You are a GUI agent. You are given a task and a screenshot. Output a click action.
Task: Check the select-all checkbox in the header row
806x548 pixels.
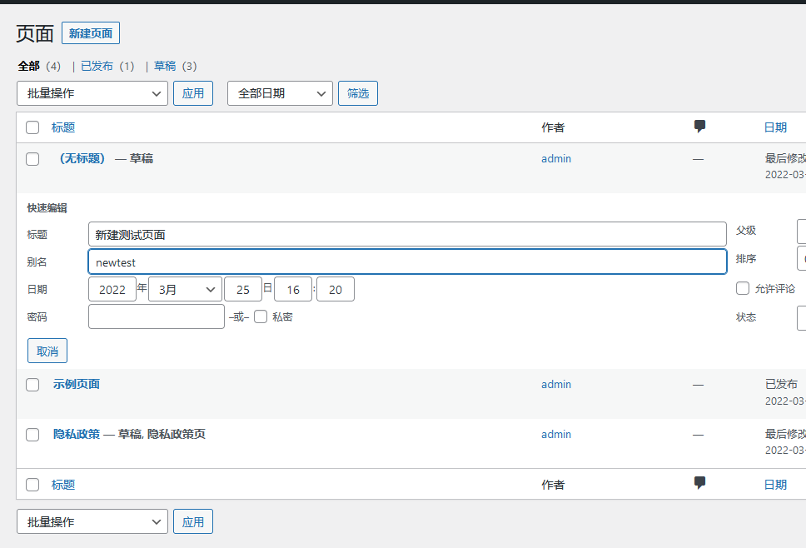(32, 127)
